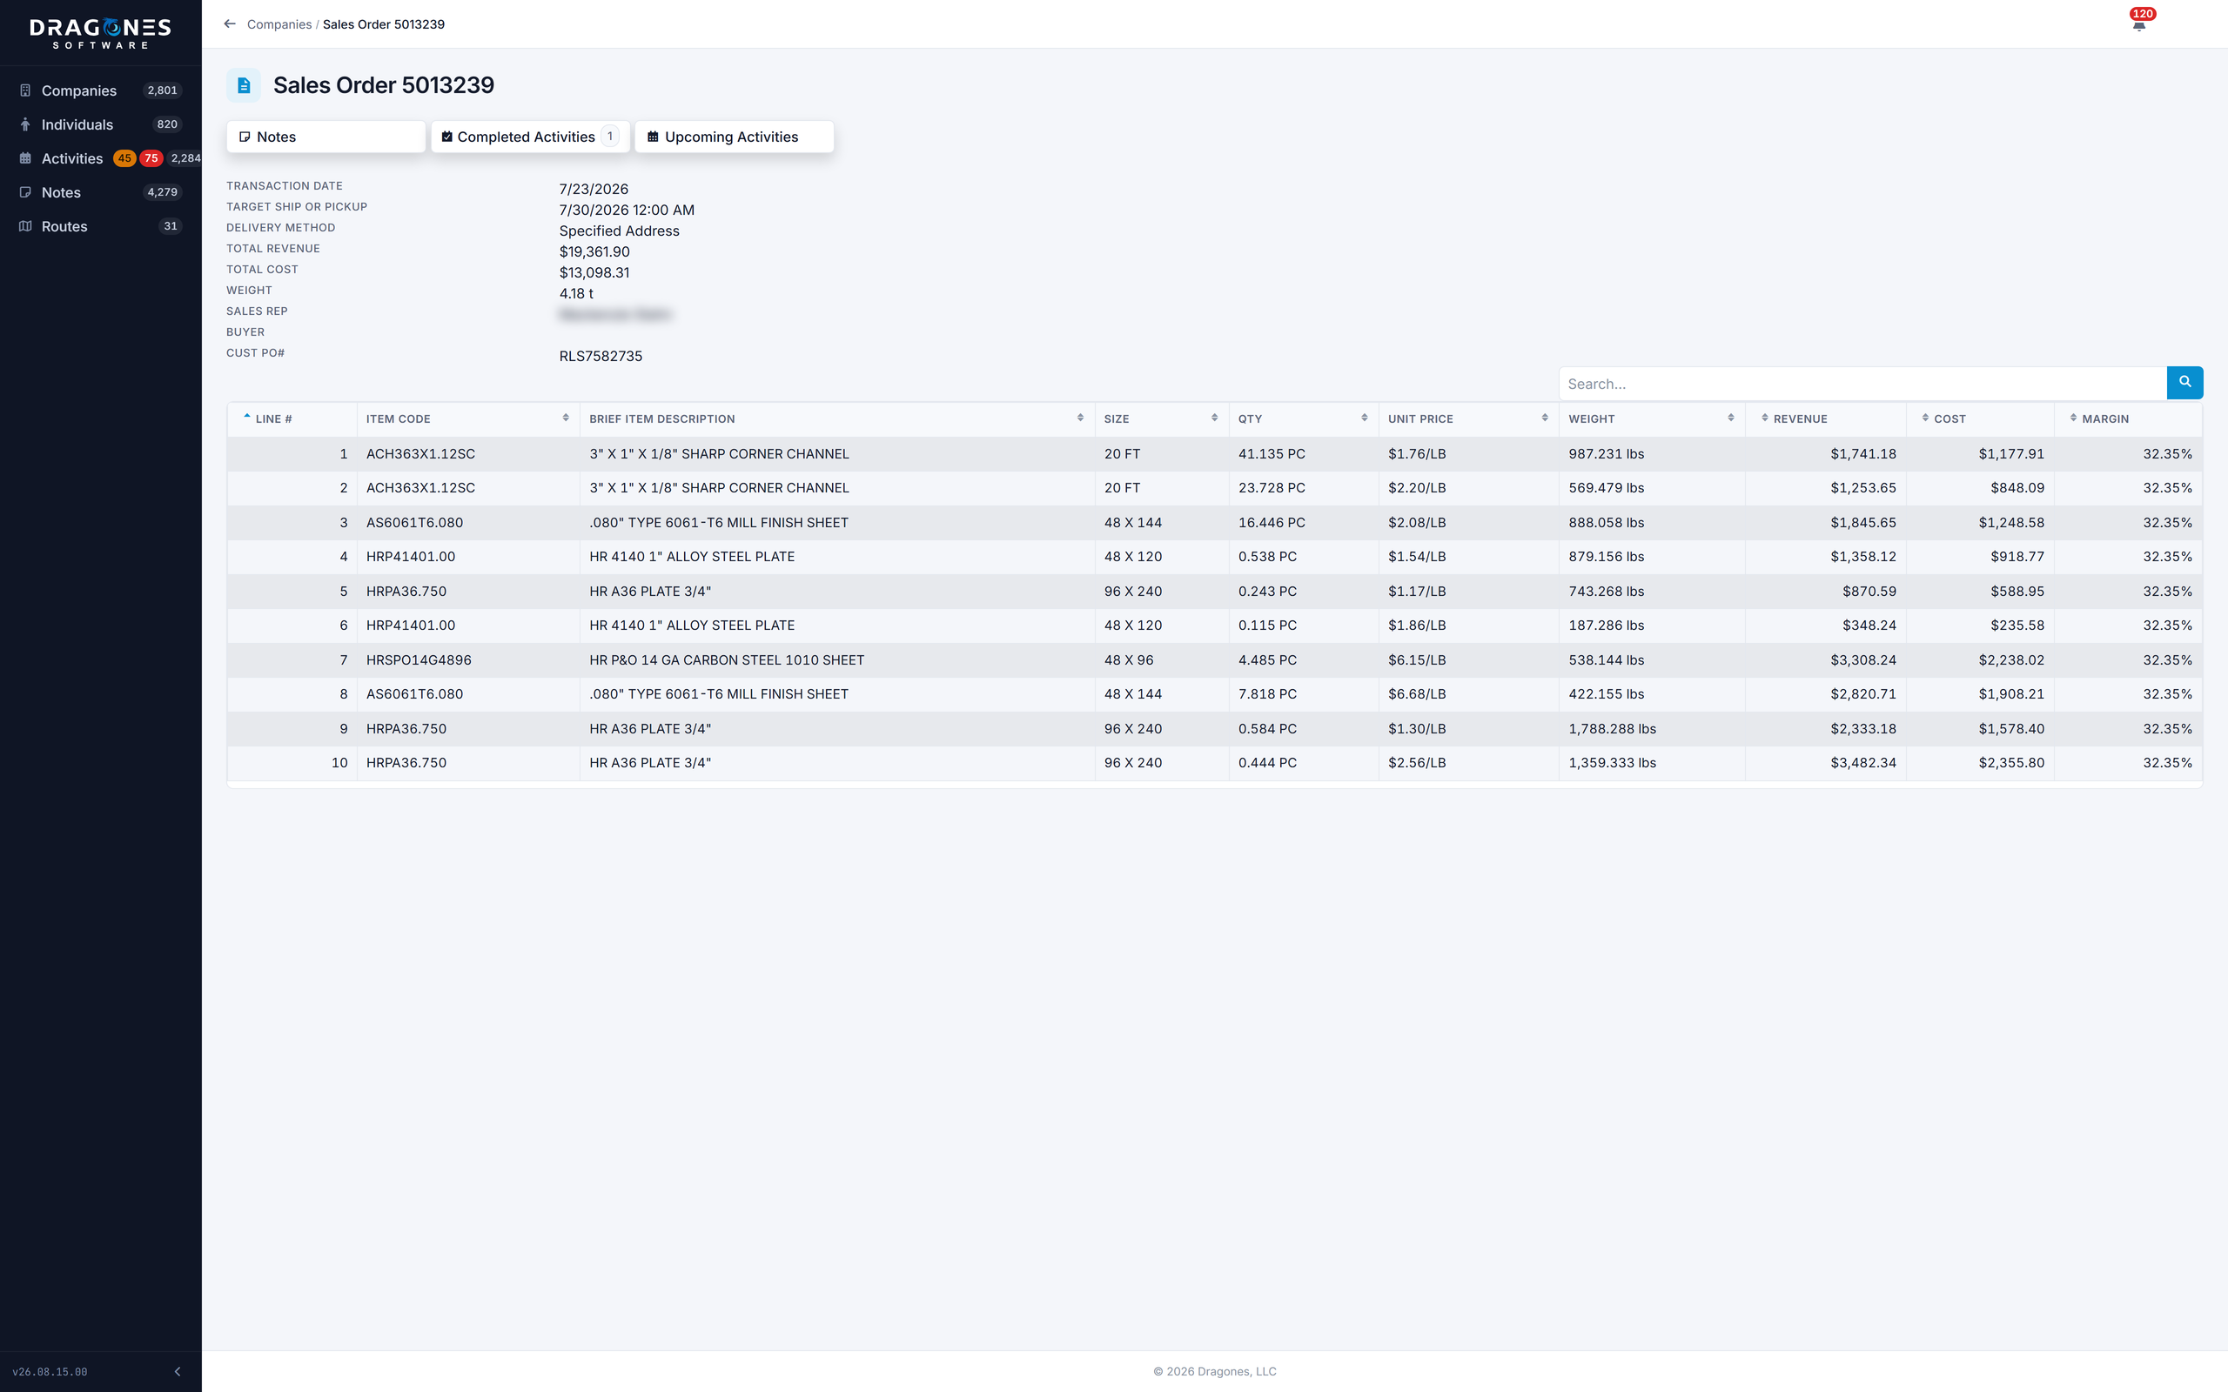The height and width of the screenshot is (1392, 2228).
Task: Select item code HRSPO14G4896 in row 7
Action: click(x=419, y=660)
